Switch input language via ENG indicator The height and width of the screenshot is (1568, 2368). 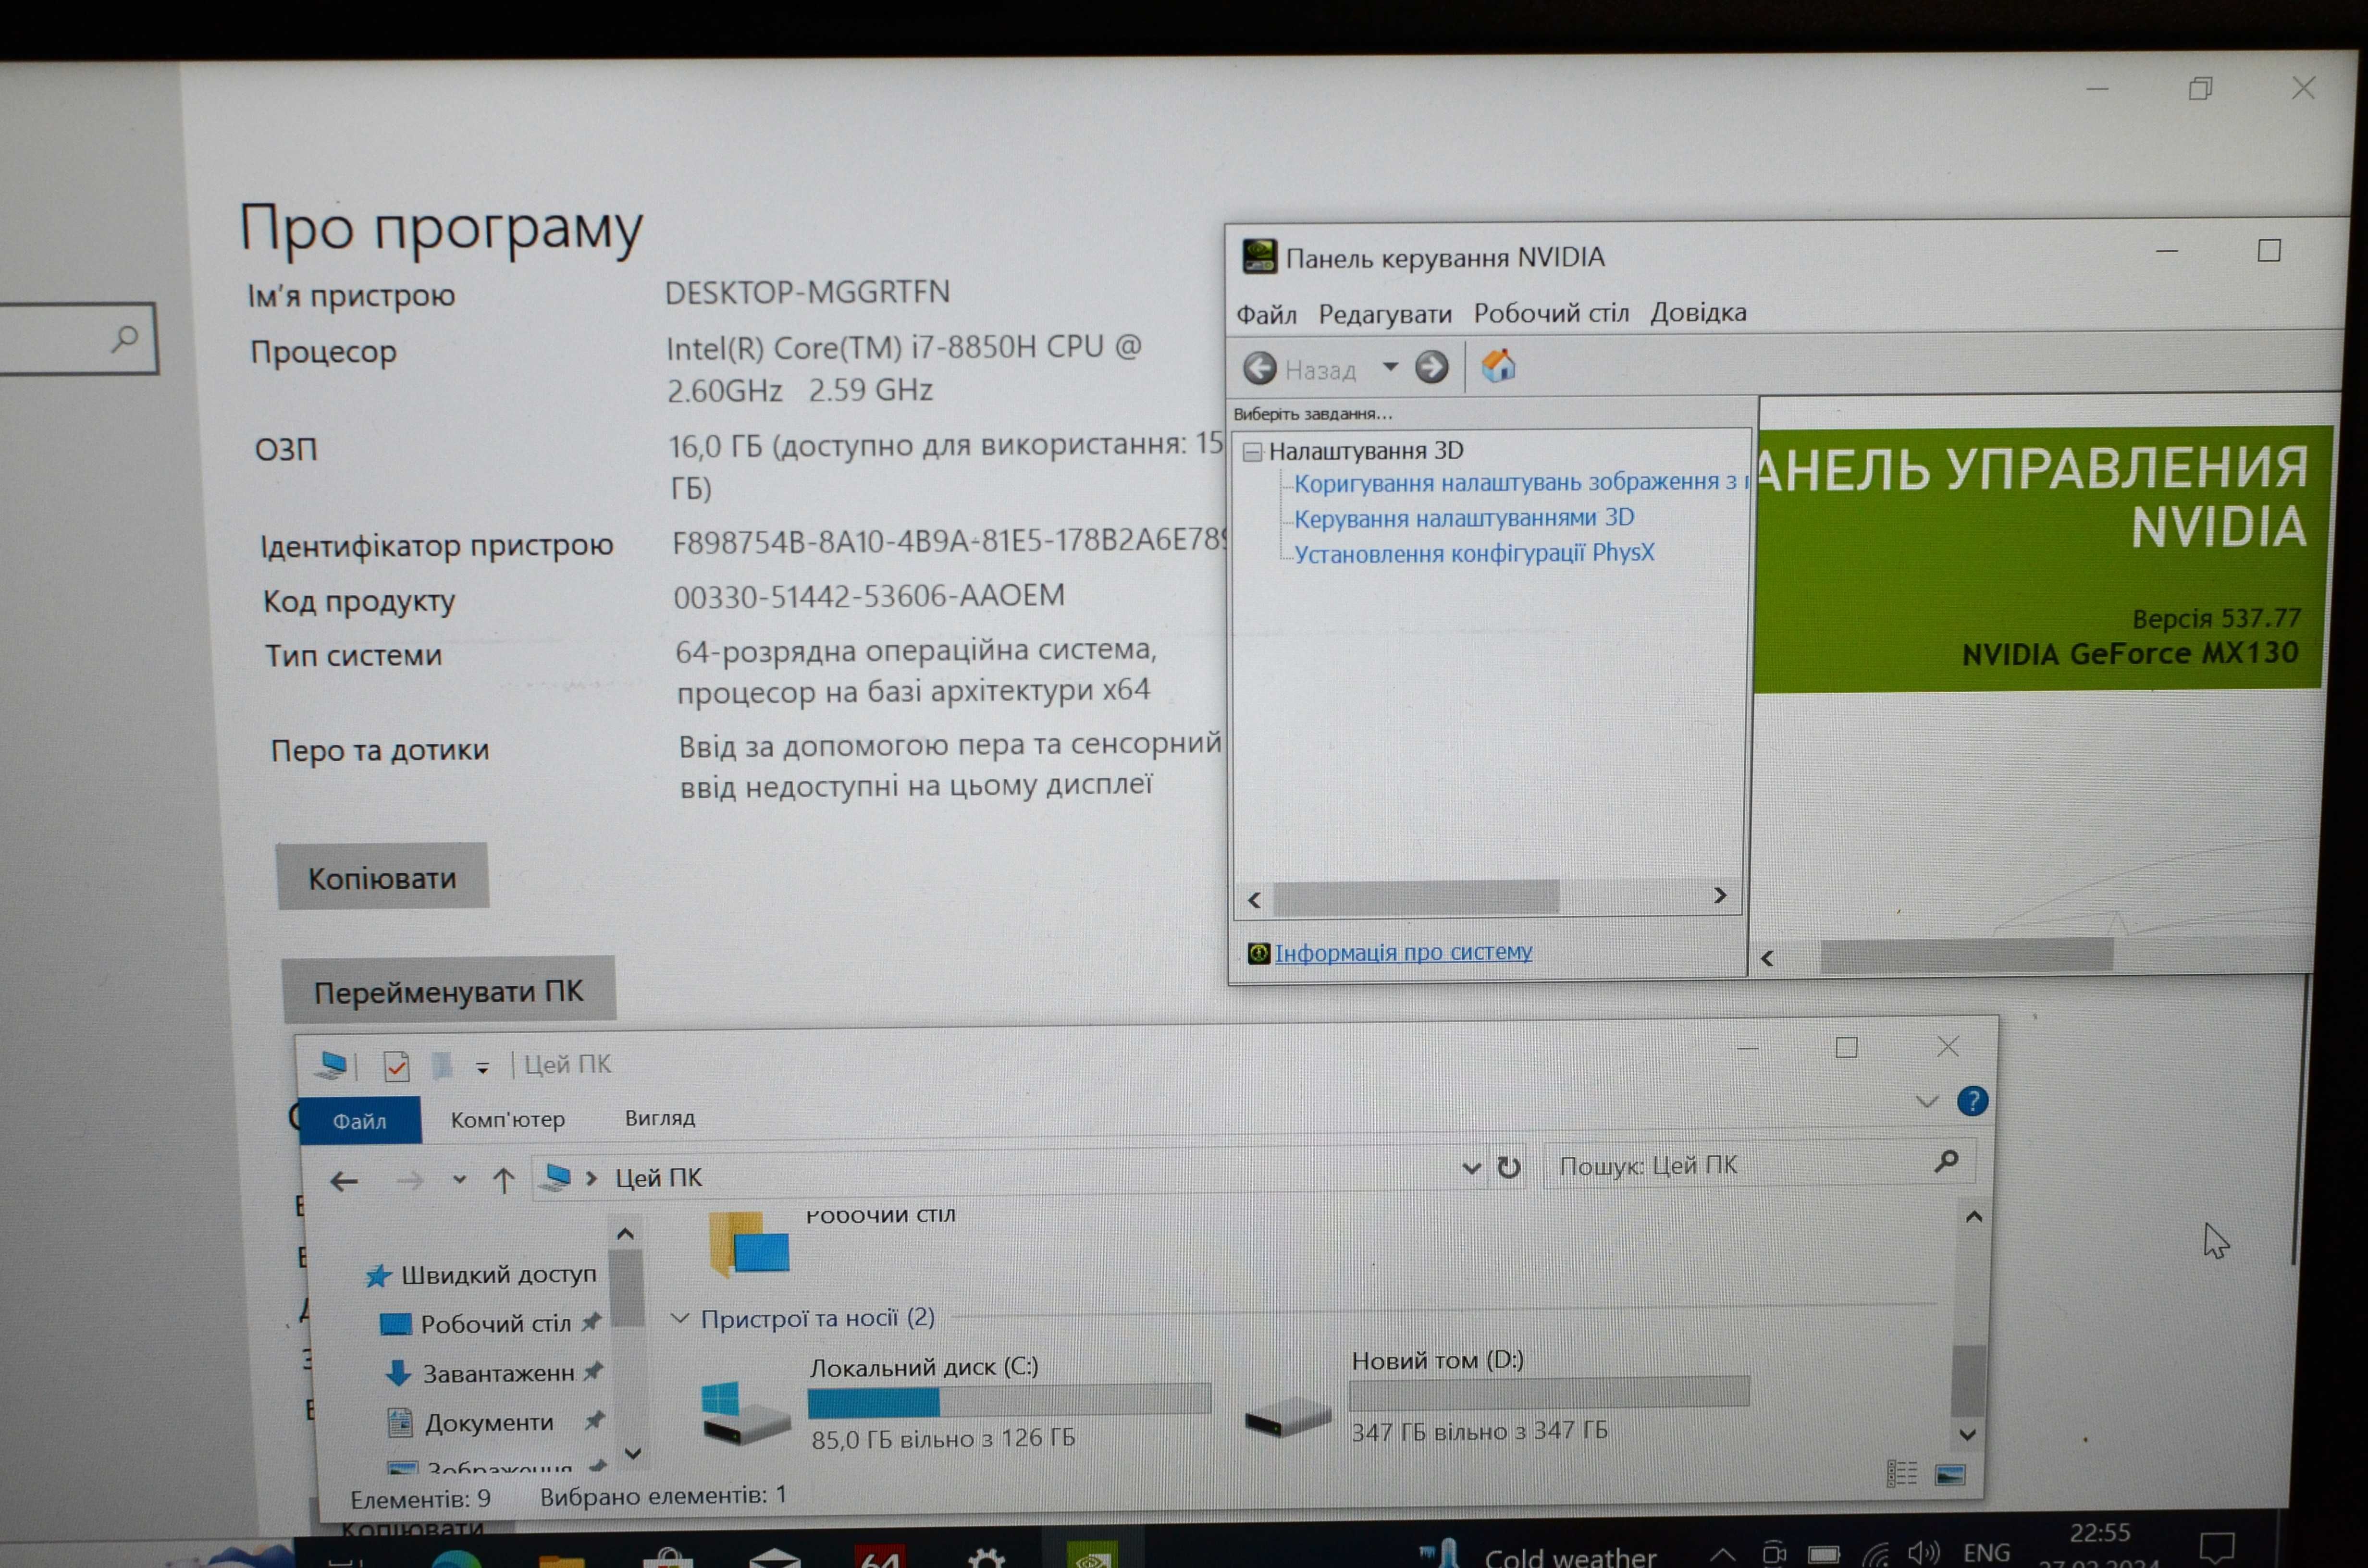pos(1986,1552)
